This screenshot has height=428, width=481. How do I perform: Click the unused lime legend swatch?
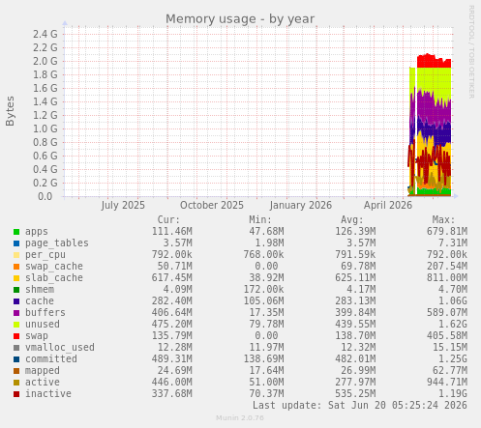[16, 325]
